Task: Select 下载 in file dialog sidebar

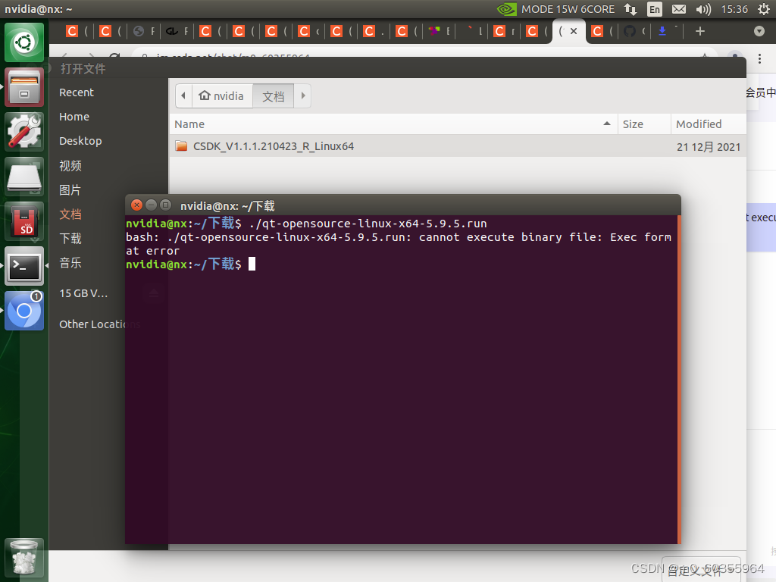Action: (70, 239)
